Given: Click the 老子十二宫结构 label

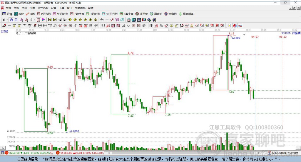Looking at the screenshot, I should (x=26, y=33).
